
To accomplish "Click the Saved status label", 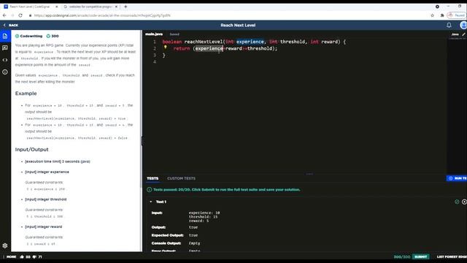I will (x=174, y=34).
